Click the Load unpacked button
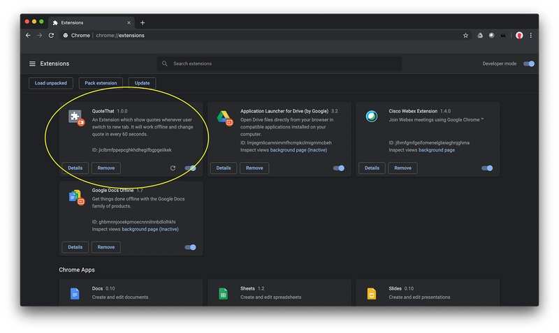This screenshot has height=333, width=559. tap(50, 83)
